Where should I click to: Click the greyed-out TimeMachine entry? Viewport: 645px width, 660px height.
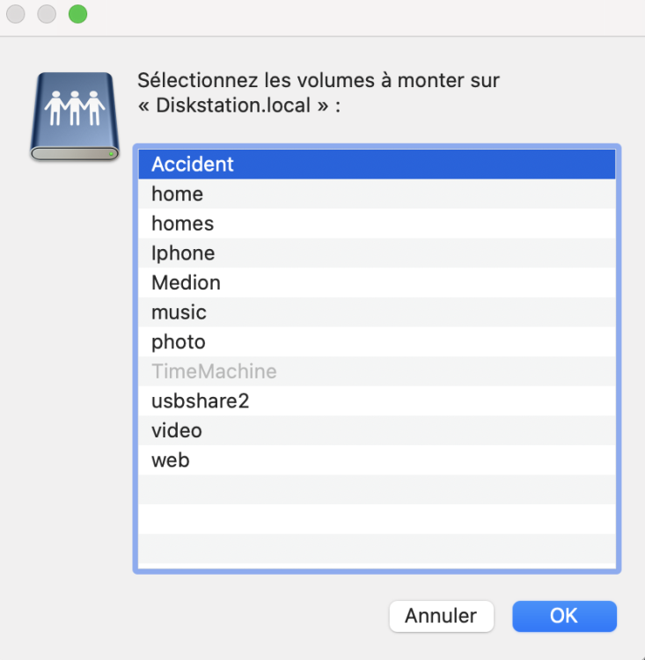pyautogui.click(x=214, y=371)
